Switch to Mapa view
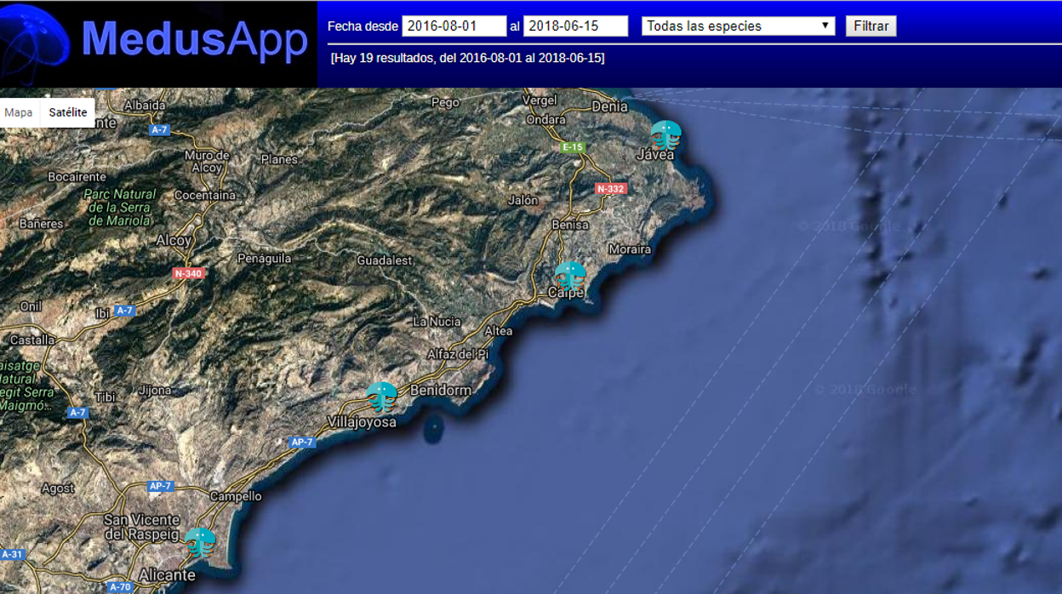 (19, 111)
